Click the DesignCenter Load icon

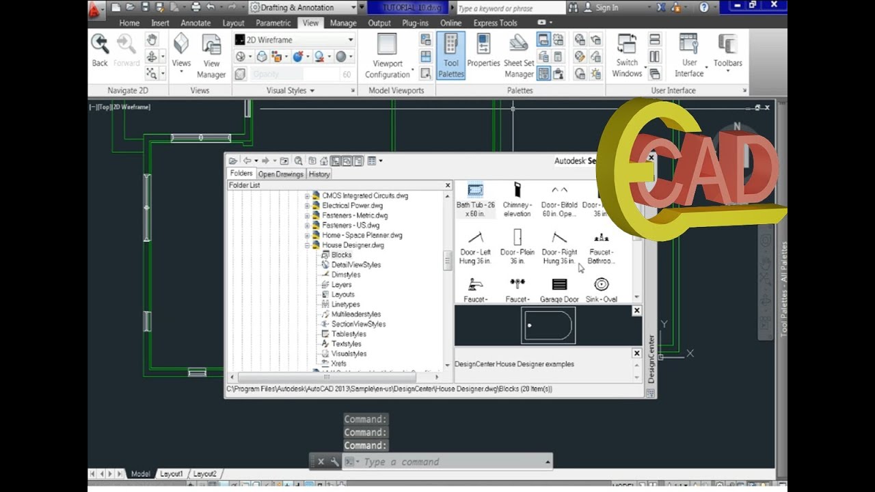click(x=233, y=161)
